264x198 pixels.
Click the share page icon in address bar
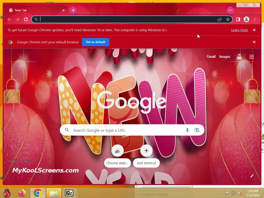pos(220,19)
